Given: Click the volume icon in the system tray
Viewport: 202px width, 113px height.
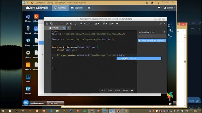Looking at the screenshot, I should tap(175, 111).
